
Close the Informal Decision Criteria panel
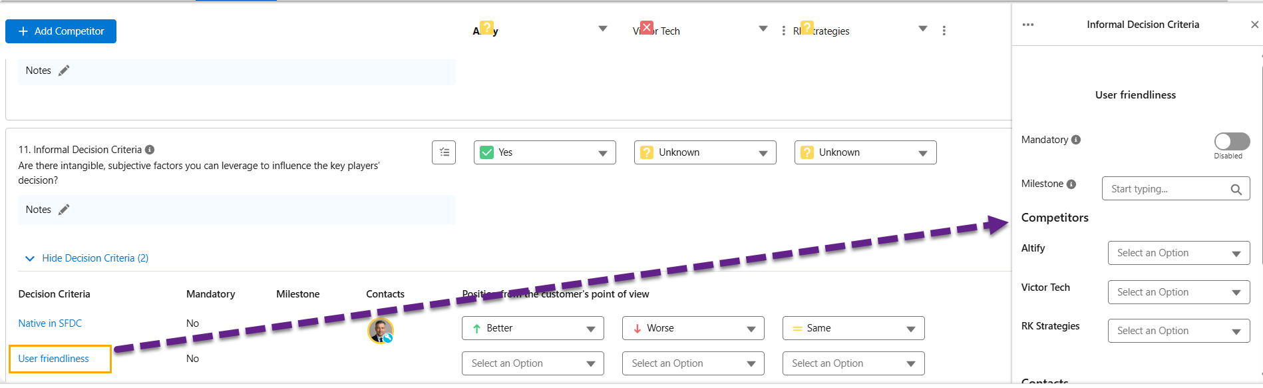click(1254, 25)
